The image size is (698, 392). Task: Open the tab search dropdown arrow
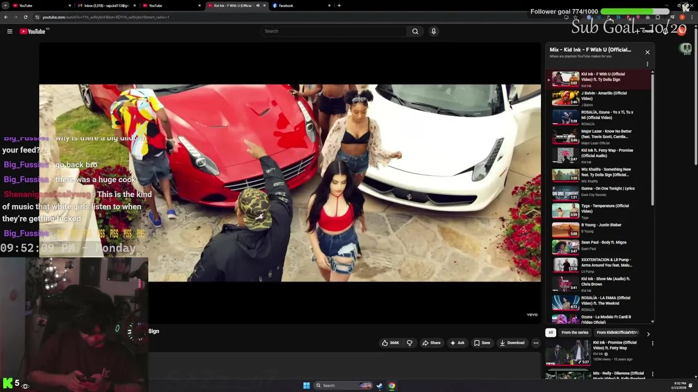[4, 5]
